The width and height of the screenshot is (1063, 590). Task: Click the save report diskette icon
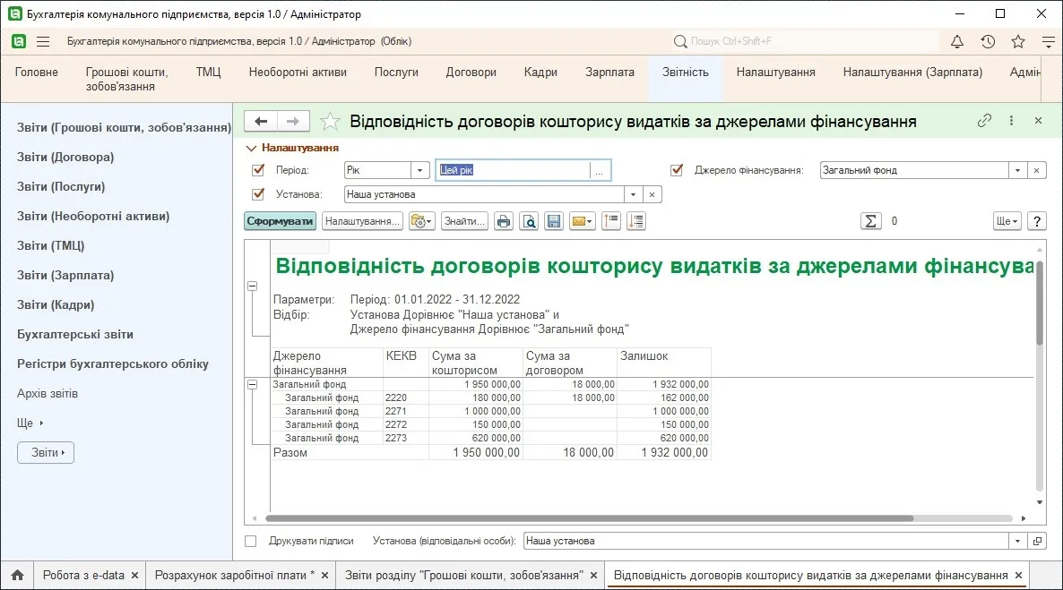554,221
